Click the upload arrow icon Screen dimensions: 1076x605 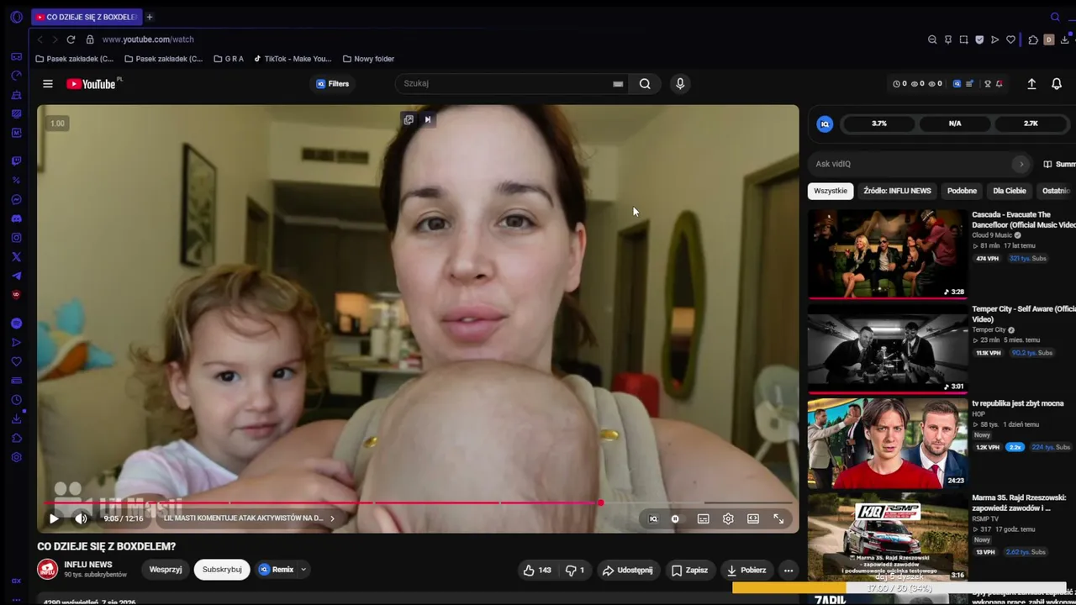tap(1031, 84)
